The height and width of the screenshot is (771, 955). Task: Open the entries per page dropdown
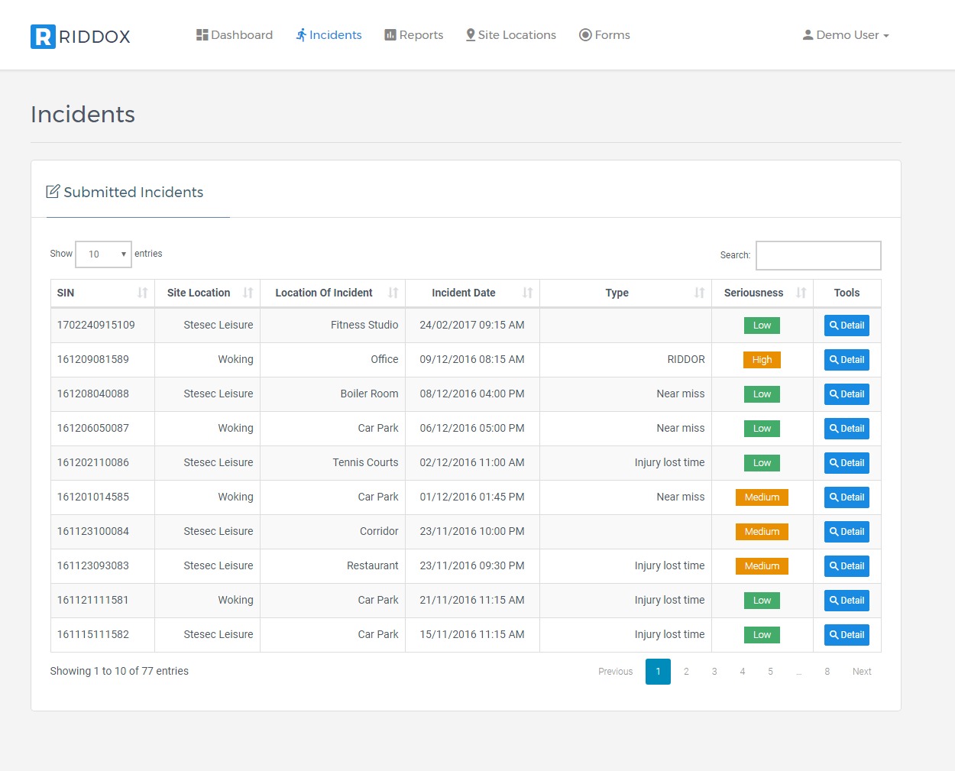pos(104,254)
